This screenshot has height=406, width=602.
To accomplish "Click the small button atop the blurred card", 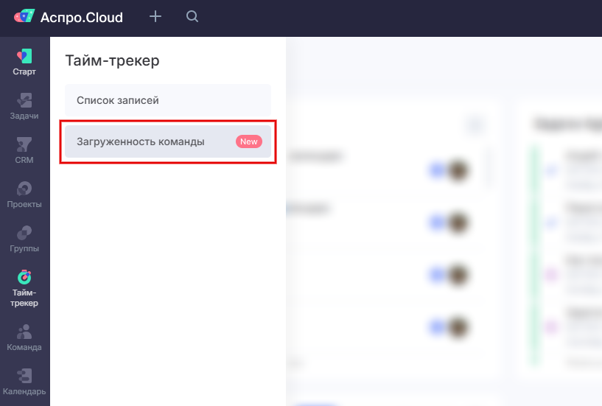I will (476, 125).
